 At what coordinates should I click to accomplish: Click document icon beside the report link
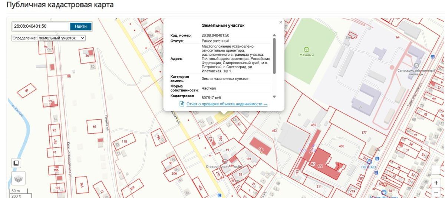(182, 104)
